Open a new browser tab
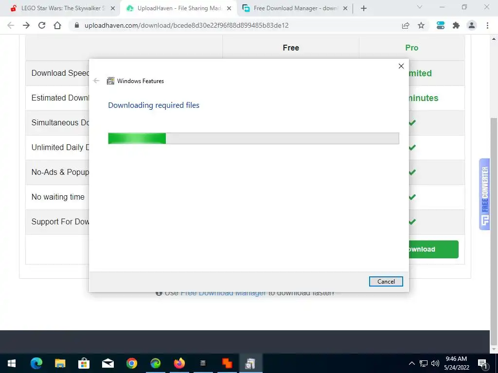498x373 pixels. point(364,9)
